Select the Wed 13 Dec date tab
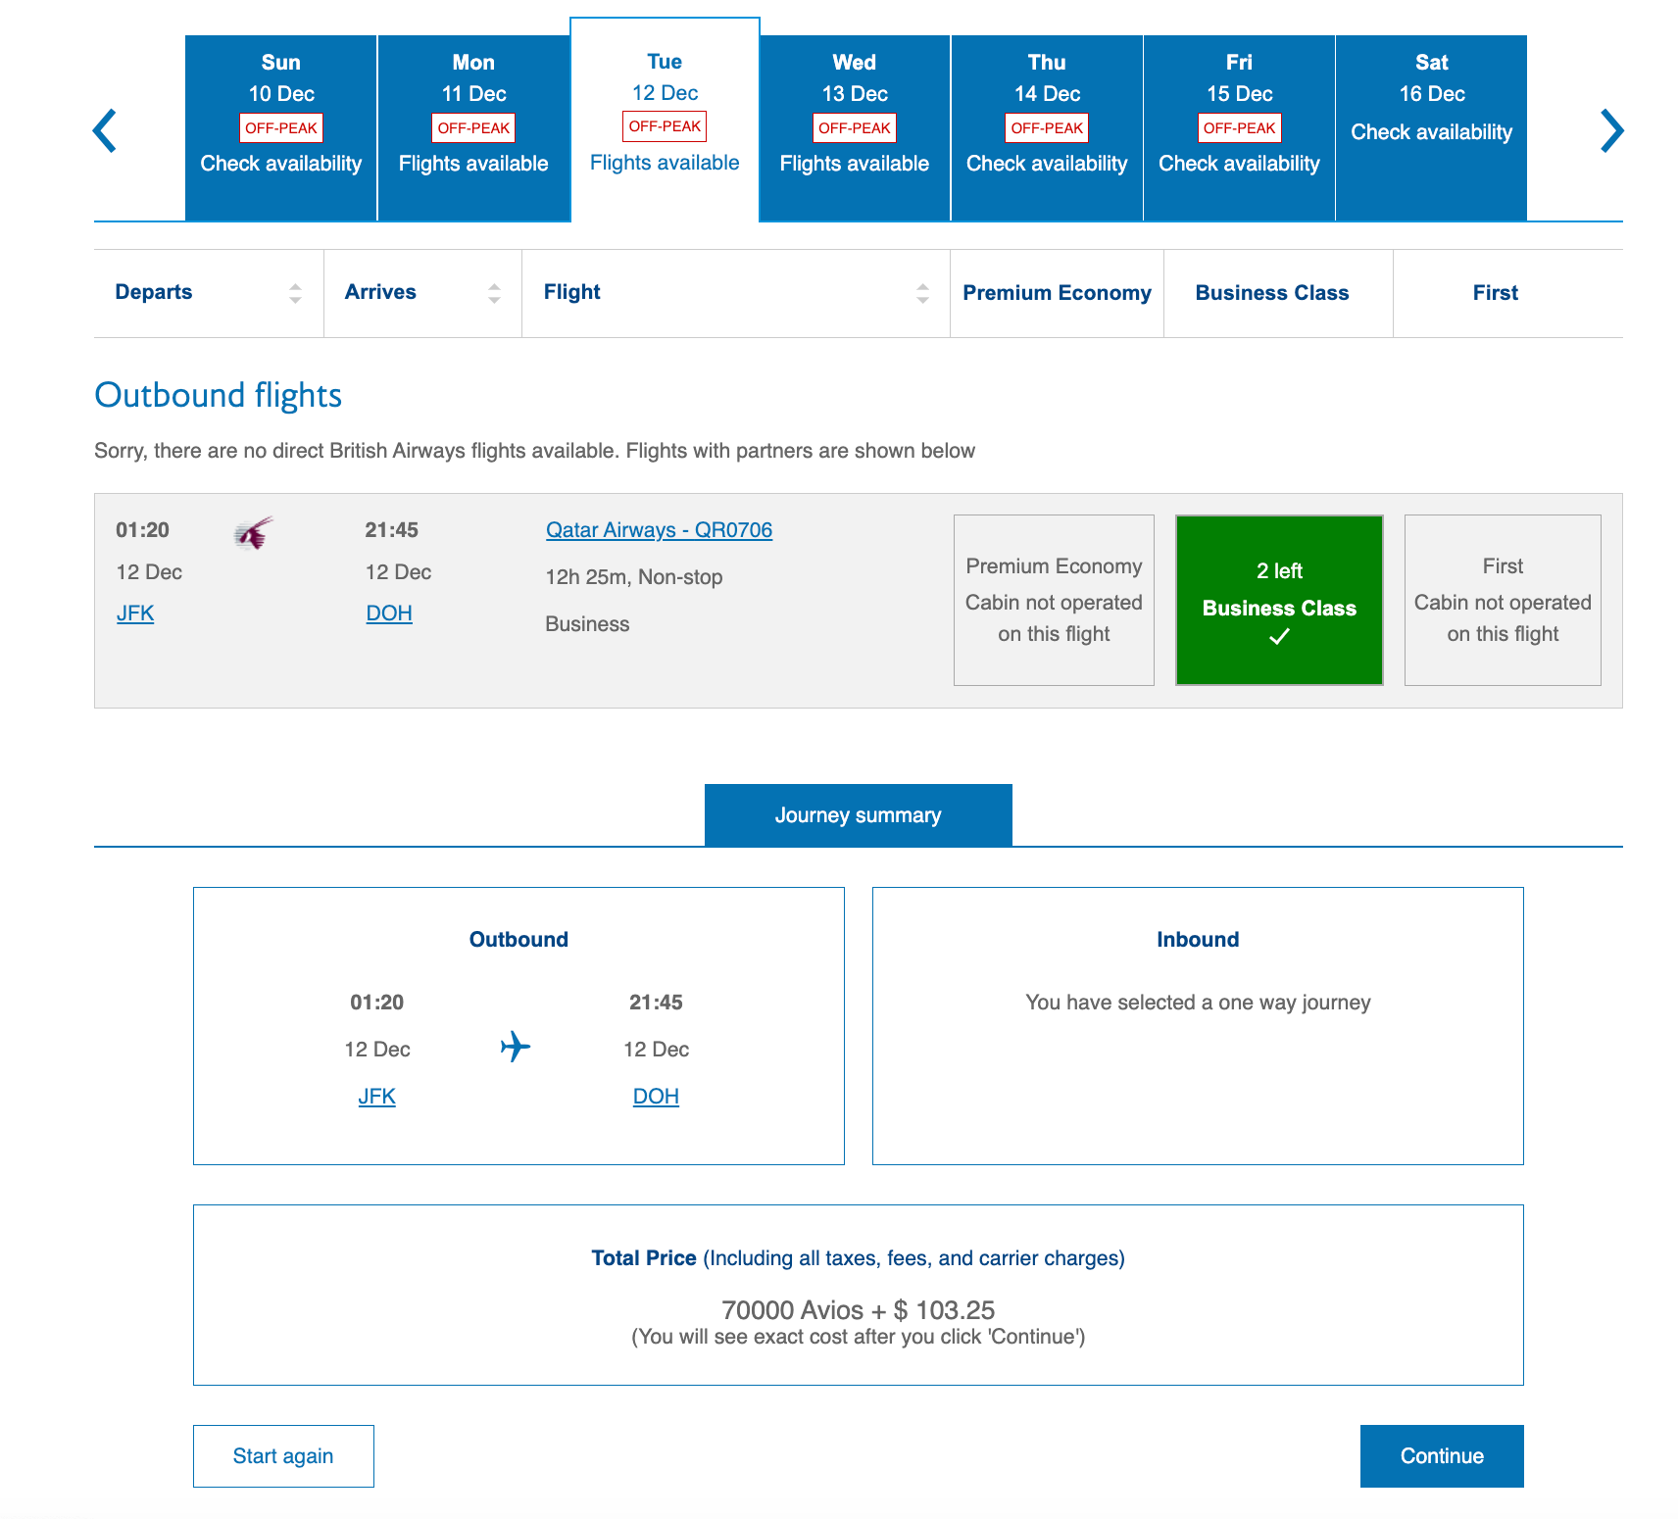 (x=854, y=127)
